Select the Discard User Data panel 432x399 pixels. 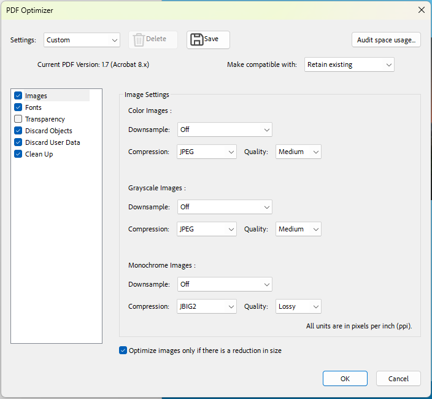(53, 142)
